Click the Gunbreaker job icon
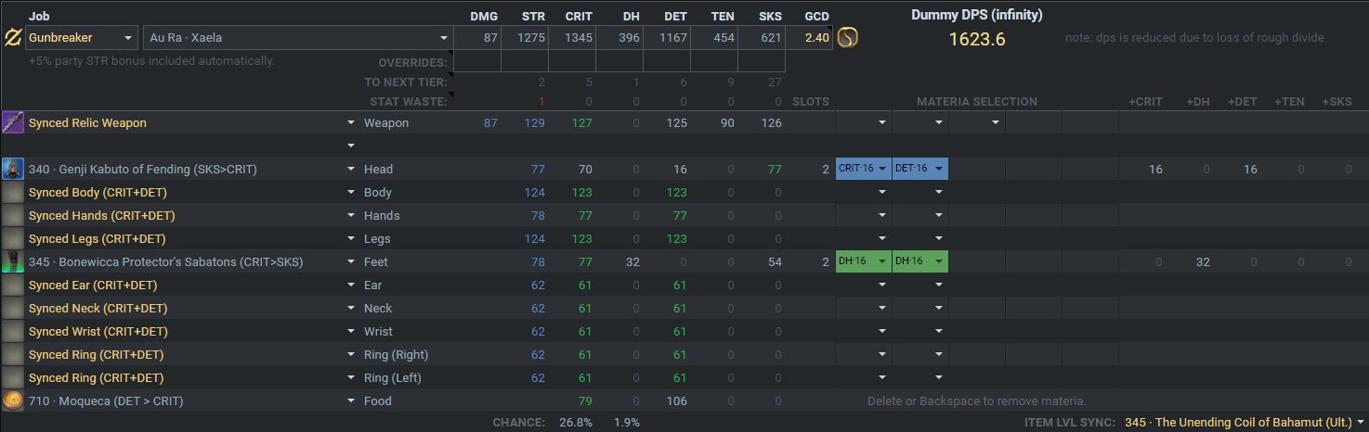The image size is (1369, 432). [x=13, y=38]
